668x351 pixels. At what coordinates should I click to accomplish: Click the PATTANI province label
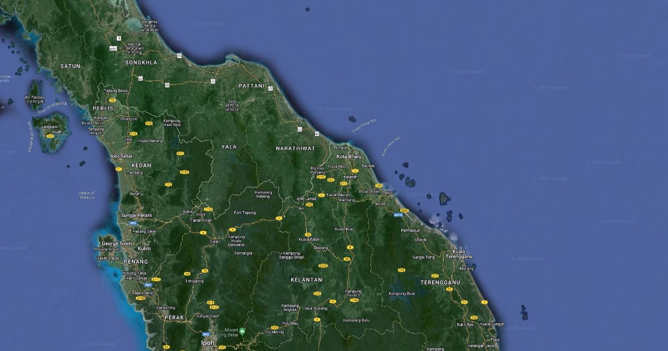click(251, 86)
